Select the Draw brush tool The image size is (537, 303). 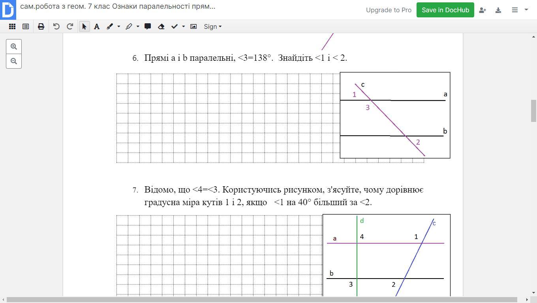pos(110,26)
